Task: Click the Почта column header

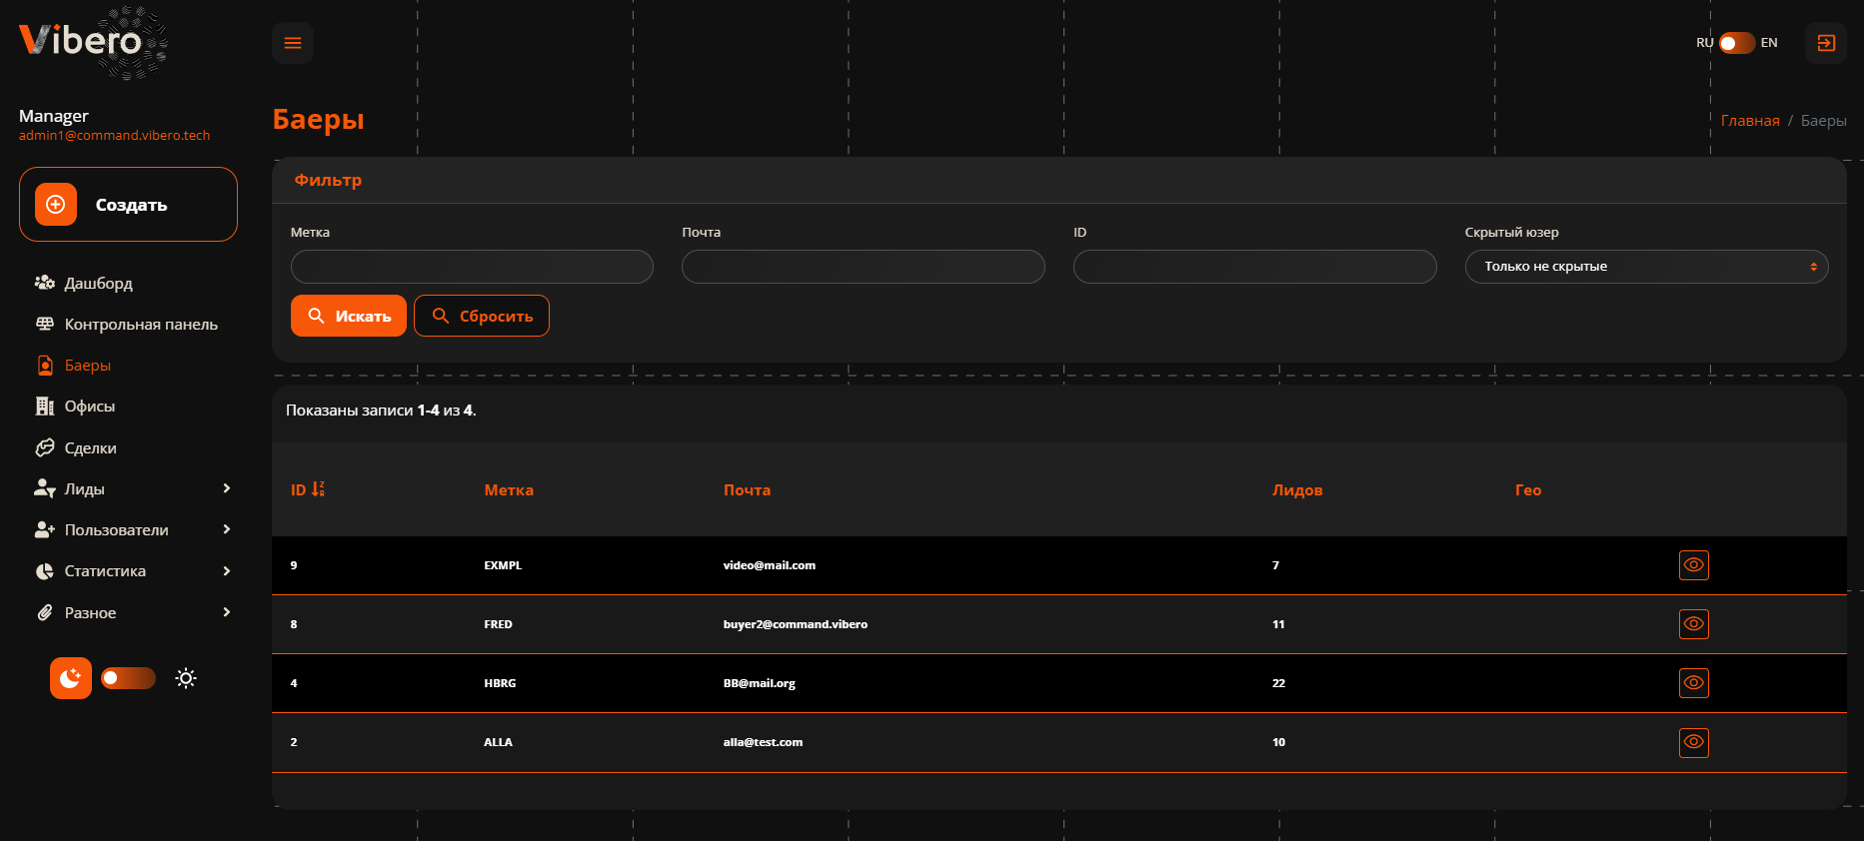Action: 748,490
